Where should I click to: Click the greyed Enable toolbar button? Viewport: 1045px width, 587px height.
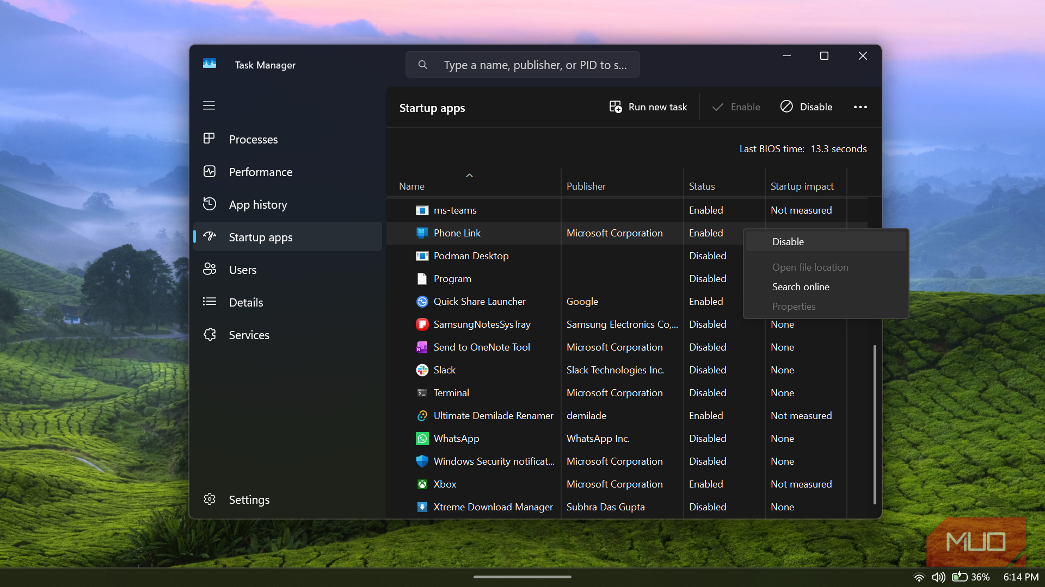(x=736, y=107)
